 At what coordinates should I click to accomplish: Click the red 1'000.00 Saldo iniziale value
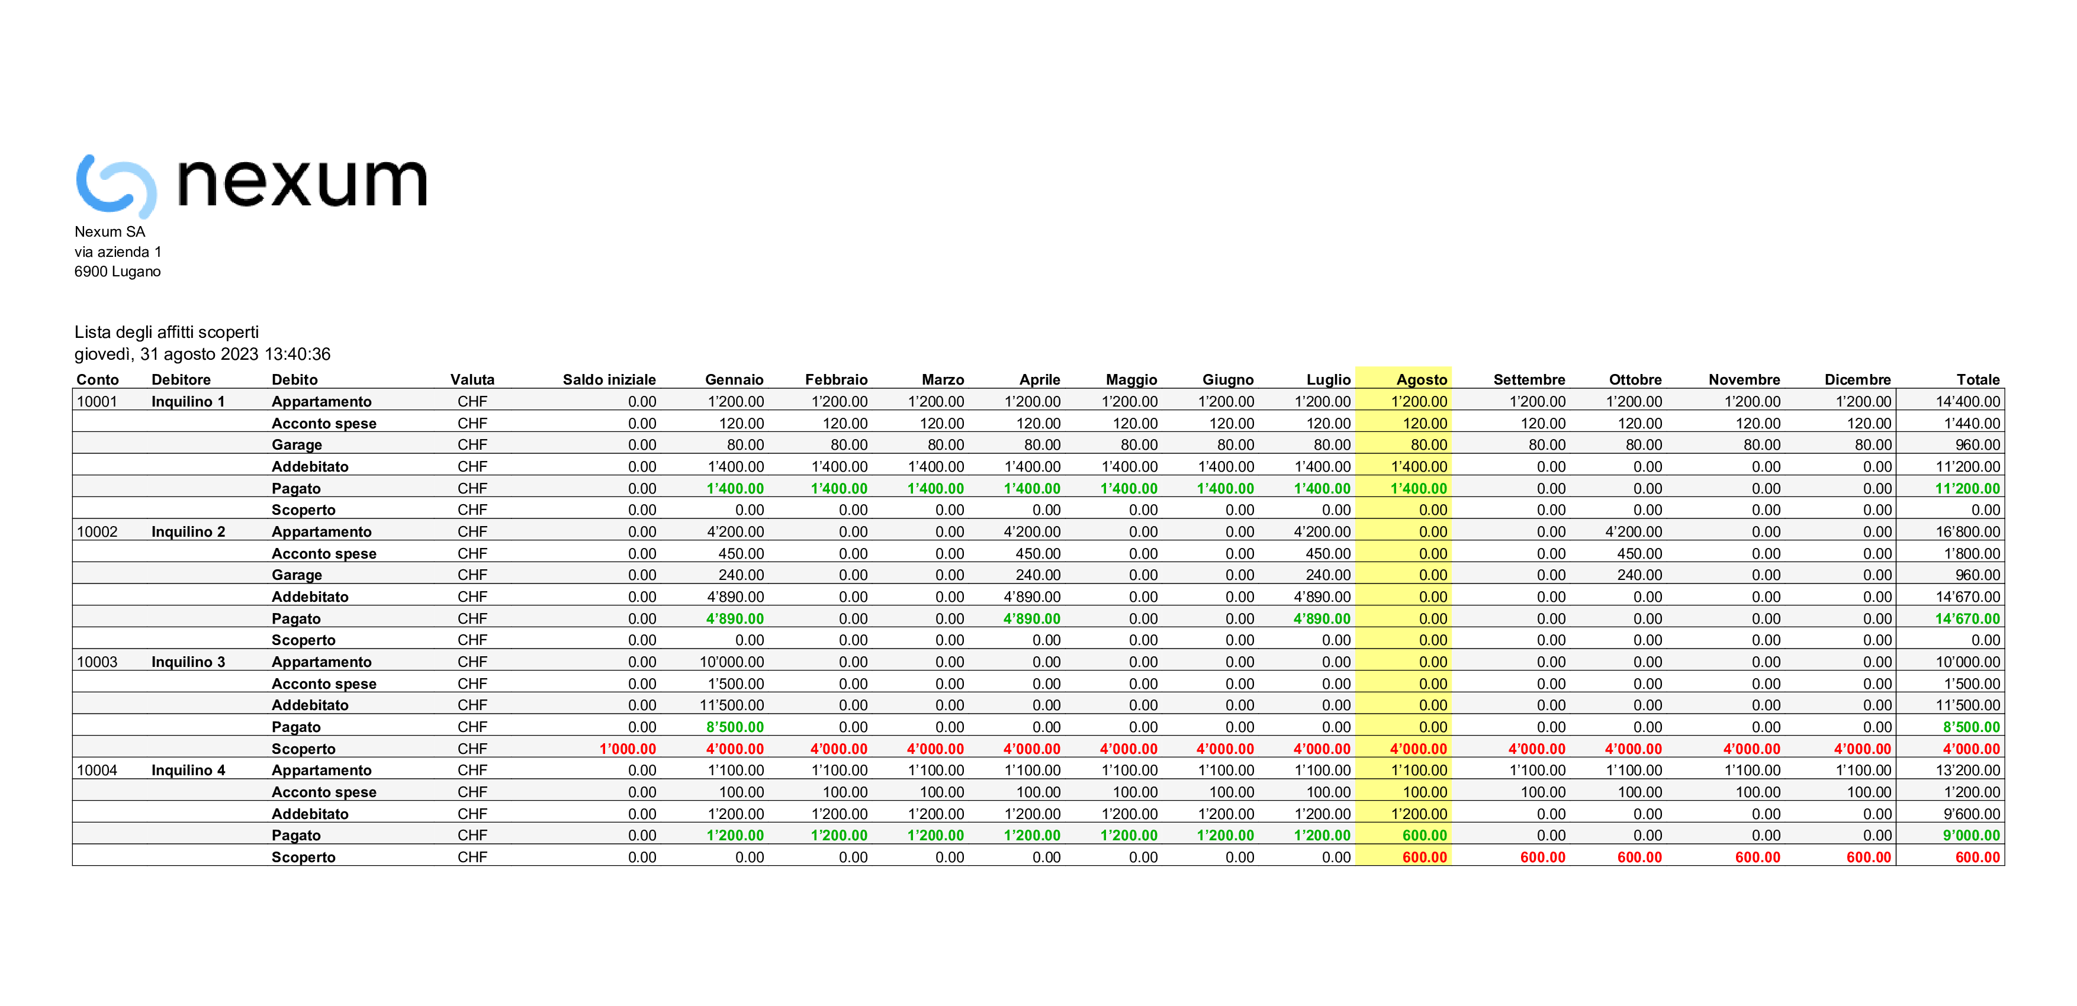pyautogui.click(x=627, y=749)
